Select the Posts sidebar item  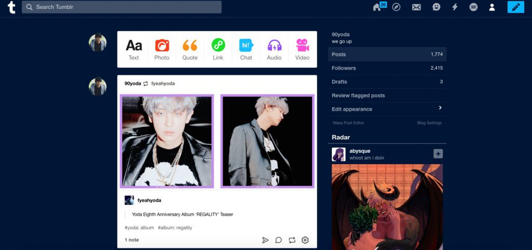coord(387,54)
